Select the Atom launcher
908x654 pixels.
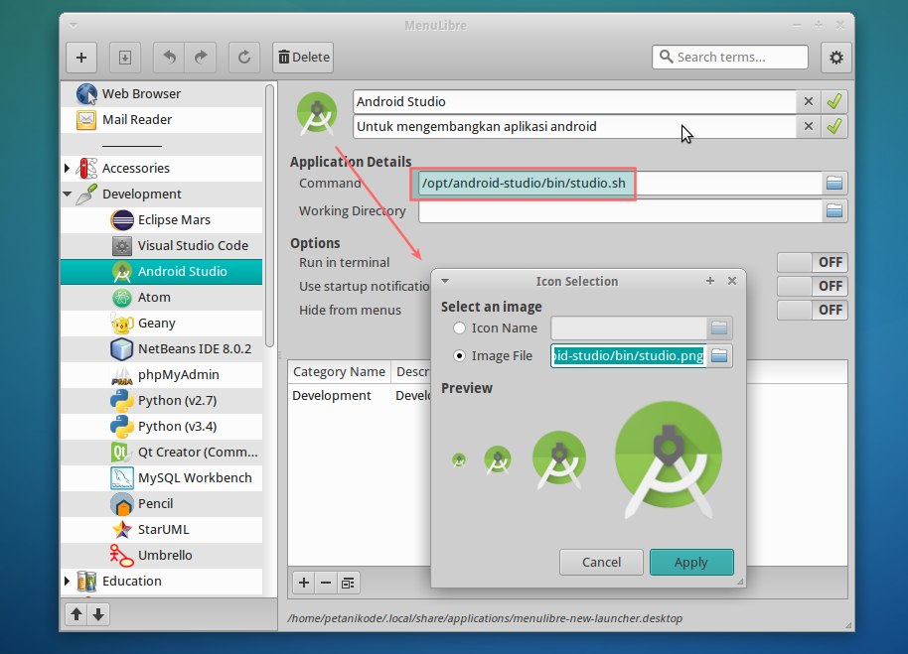pos(162,297)
